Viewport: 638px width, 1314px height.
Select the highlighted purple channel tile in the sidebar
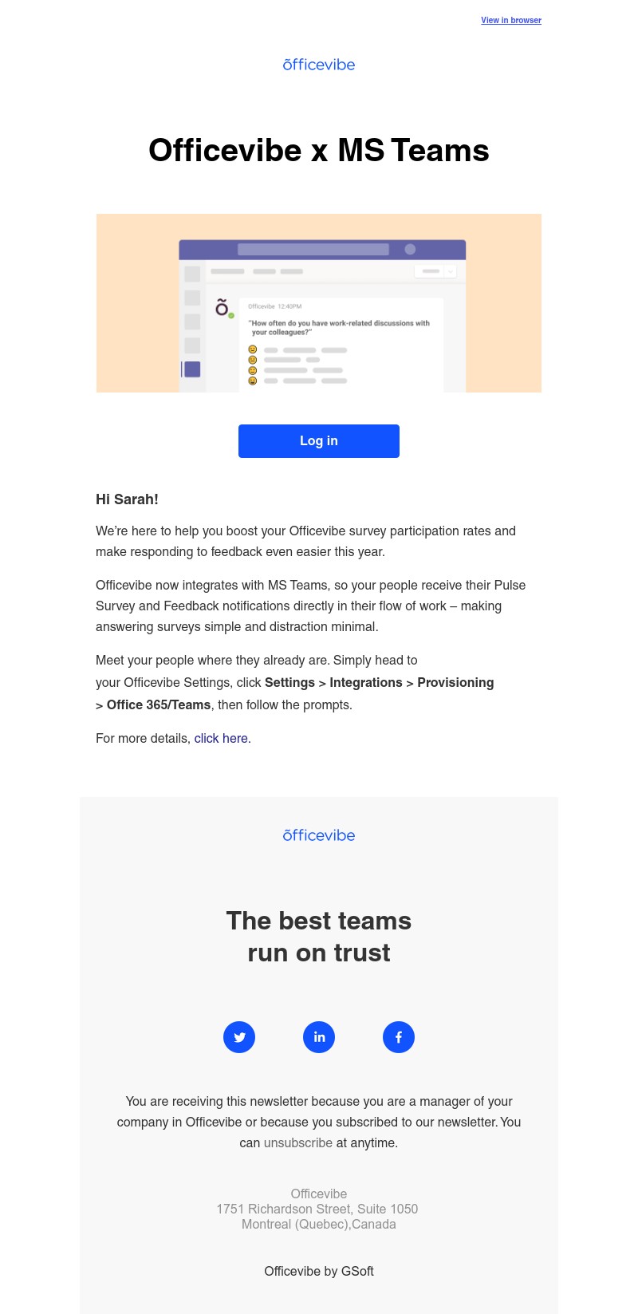click(193, 369)
